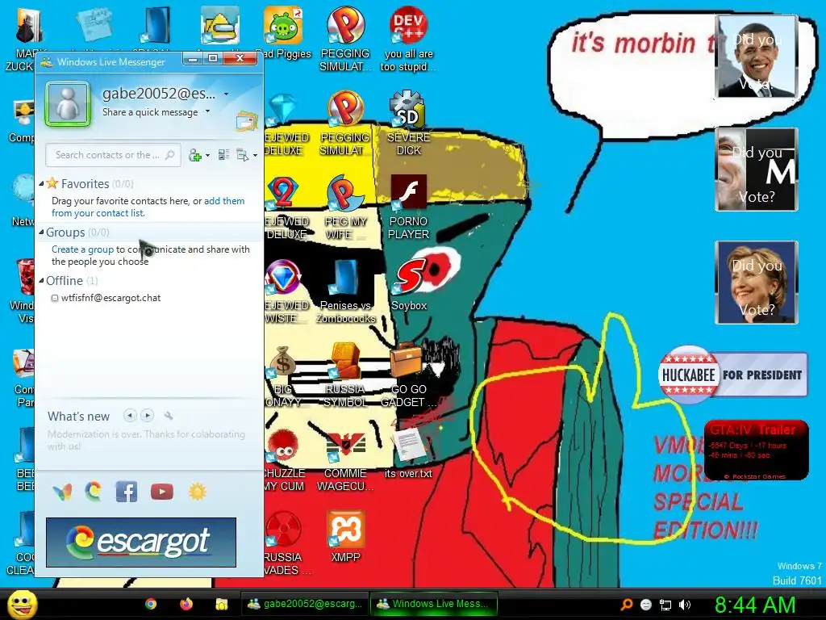Image resolution: width=826 pixels, height=620 pixels.
Task: Select the wtfisfnf@escargot.chat contact
Action: tap(111, 298)
